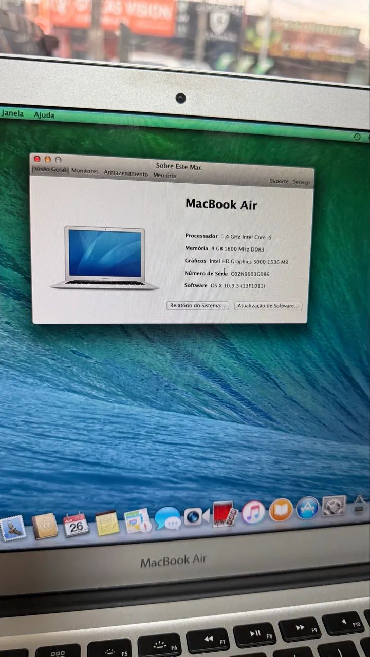Click the 1,4 GHz Intel Core i5 text
The image size is (370, 657).
click(246, 237)
